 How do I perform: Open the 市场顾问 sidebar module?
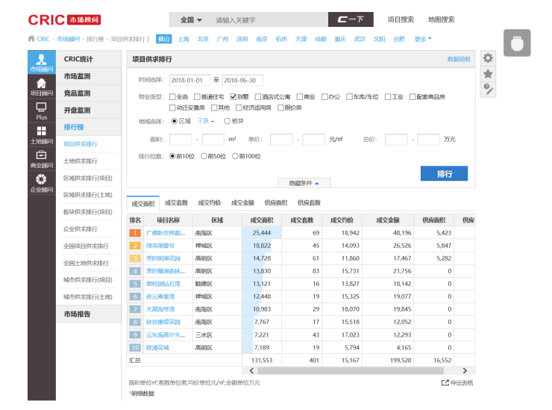(41, 63)
